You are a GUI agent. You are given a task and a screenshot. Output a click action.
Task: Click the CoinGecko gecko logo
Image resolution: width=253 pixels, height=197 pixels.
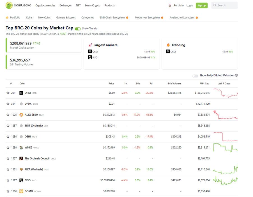[x=9, y=5]
